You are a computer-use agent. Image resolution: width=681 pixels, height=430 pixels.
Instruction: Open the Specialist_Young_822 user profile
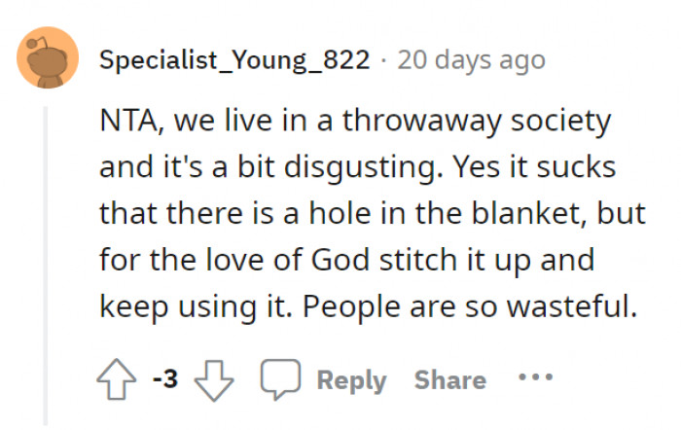[234, 59]
